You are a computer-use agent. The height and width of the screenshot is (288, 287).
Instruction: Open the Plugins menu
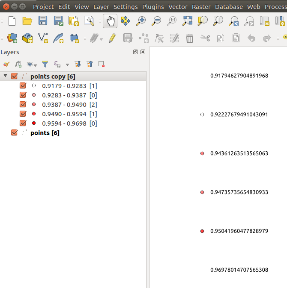[153, 7]
